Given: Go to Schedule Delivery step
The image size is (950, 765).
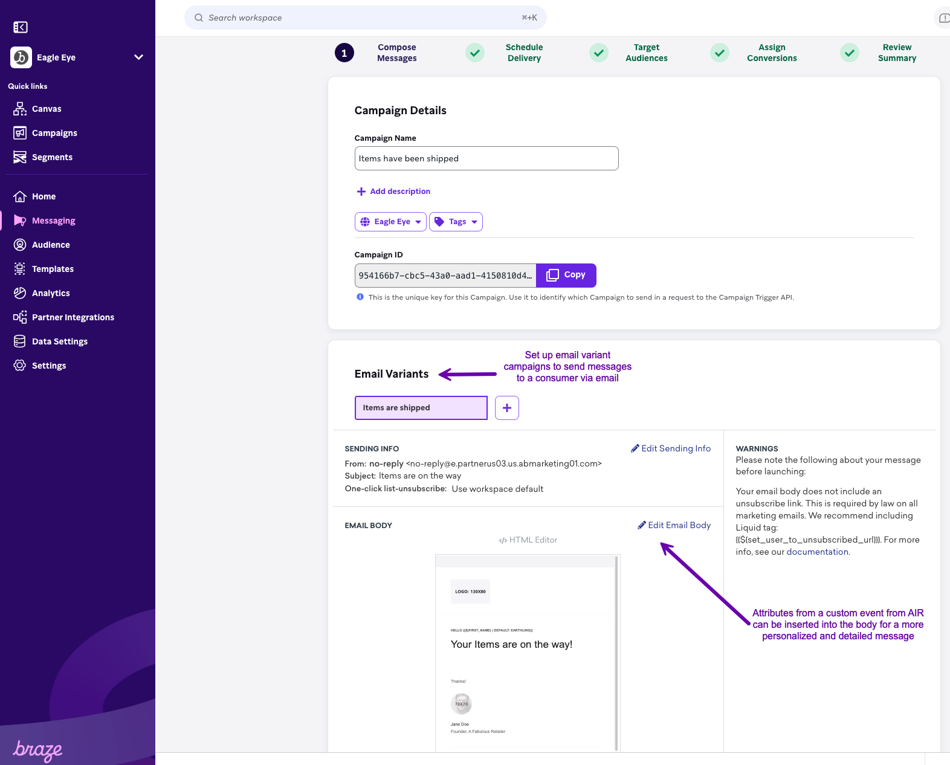Looking at the screenshot, I should point(524,53).
